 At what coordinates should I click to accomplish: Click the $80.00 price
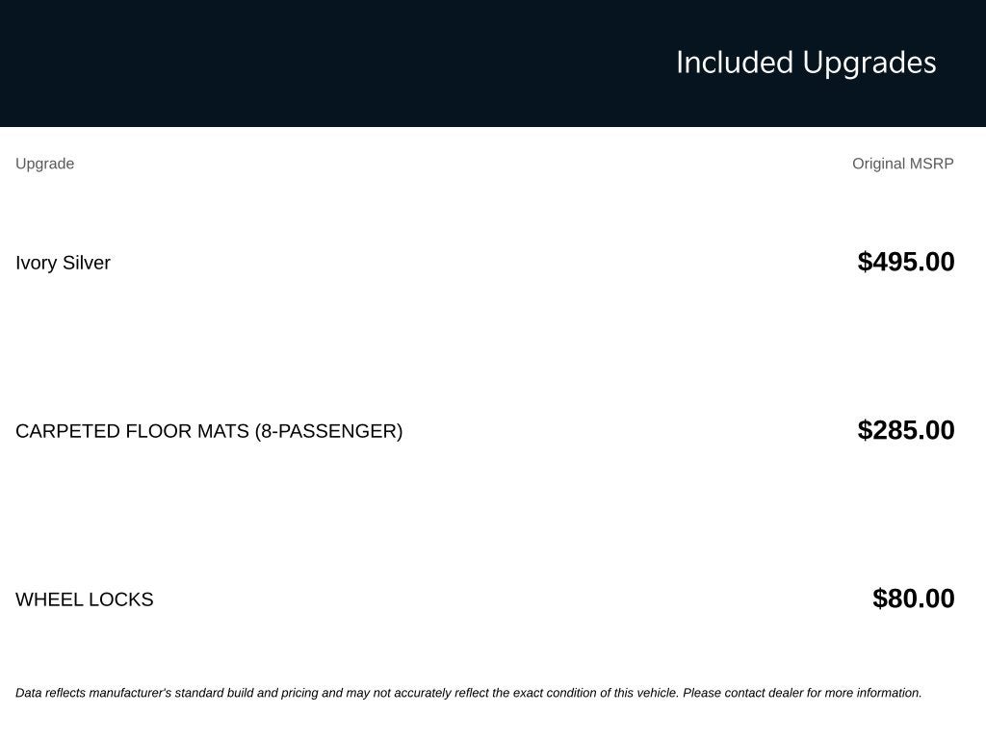coord(914,599)
